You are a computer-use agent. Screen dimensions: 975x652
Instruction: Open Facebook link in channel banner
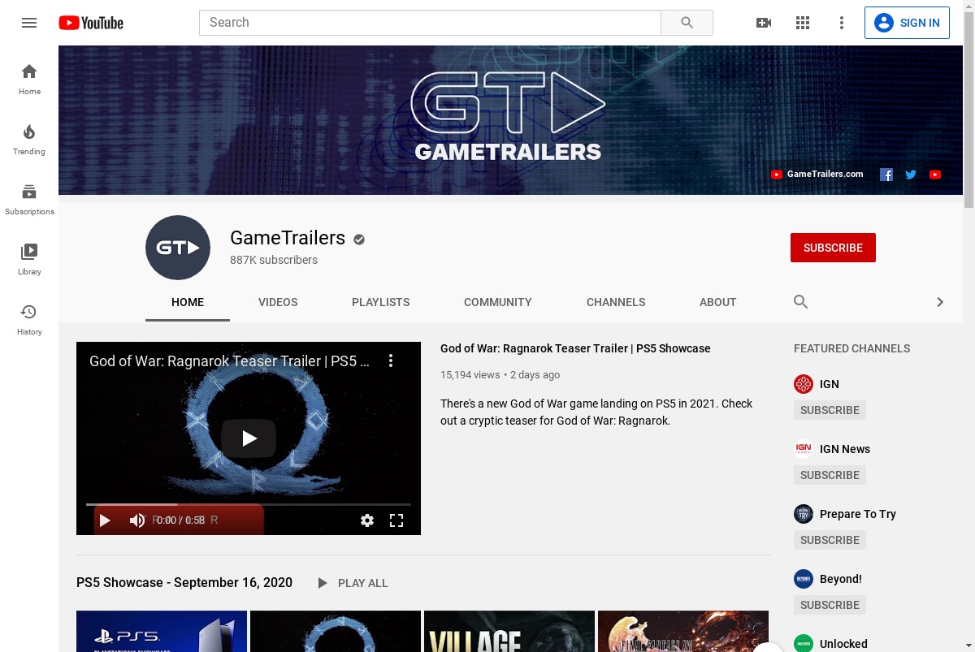(886, 175)
